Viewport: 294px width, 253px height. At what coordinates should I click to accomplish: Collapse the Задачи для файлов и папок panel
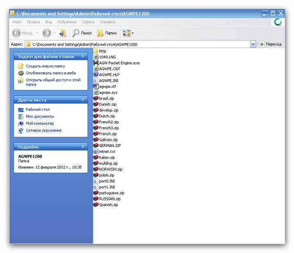tap(83, 56)
